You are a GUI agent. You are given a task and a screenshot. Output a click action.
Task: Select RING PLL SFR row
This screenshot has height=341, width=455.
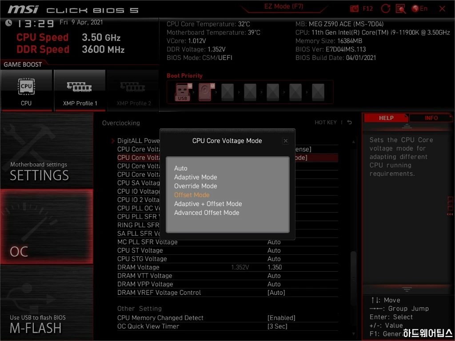[139, 225]
